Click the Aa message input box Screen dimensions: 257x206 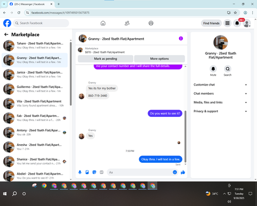[x=140, y=172]
